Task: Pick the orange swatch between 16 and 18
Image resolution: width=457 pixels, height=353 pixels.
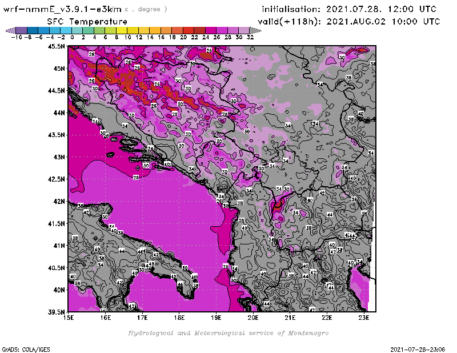Action: coord(166,30)
